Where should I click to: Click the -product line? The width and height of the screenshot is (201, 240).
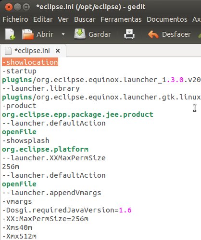19,106
